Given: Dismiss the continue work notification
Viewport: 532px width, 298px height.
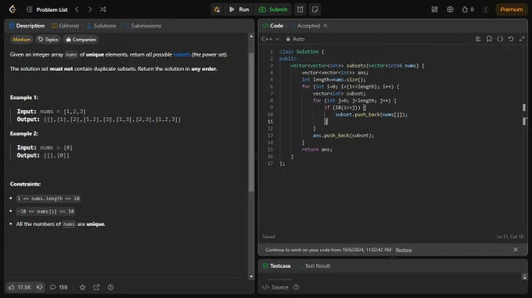Looking at the screenshot, I should [x=516, y=250].
